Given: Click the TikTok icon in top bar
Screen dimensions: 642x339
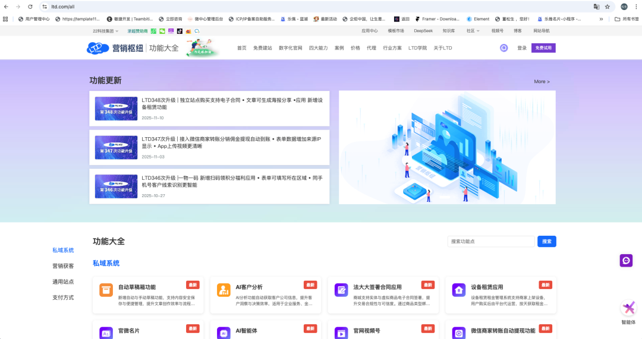Looking at the screenshot, I should 180,31.
